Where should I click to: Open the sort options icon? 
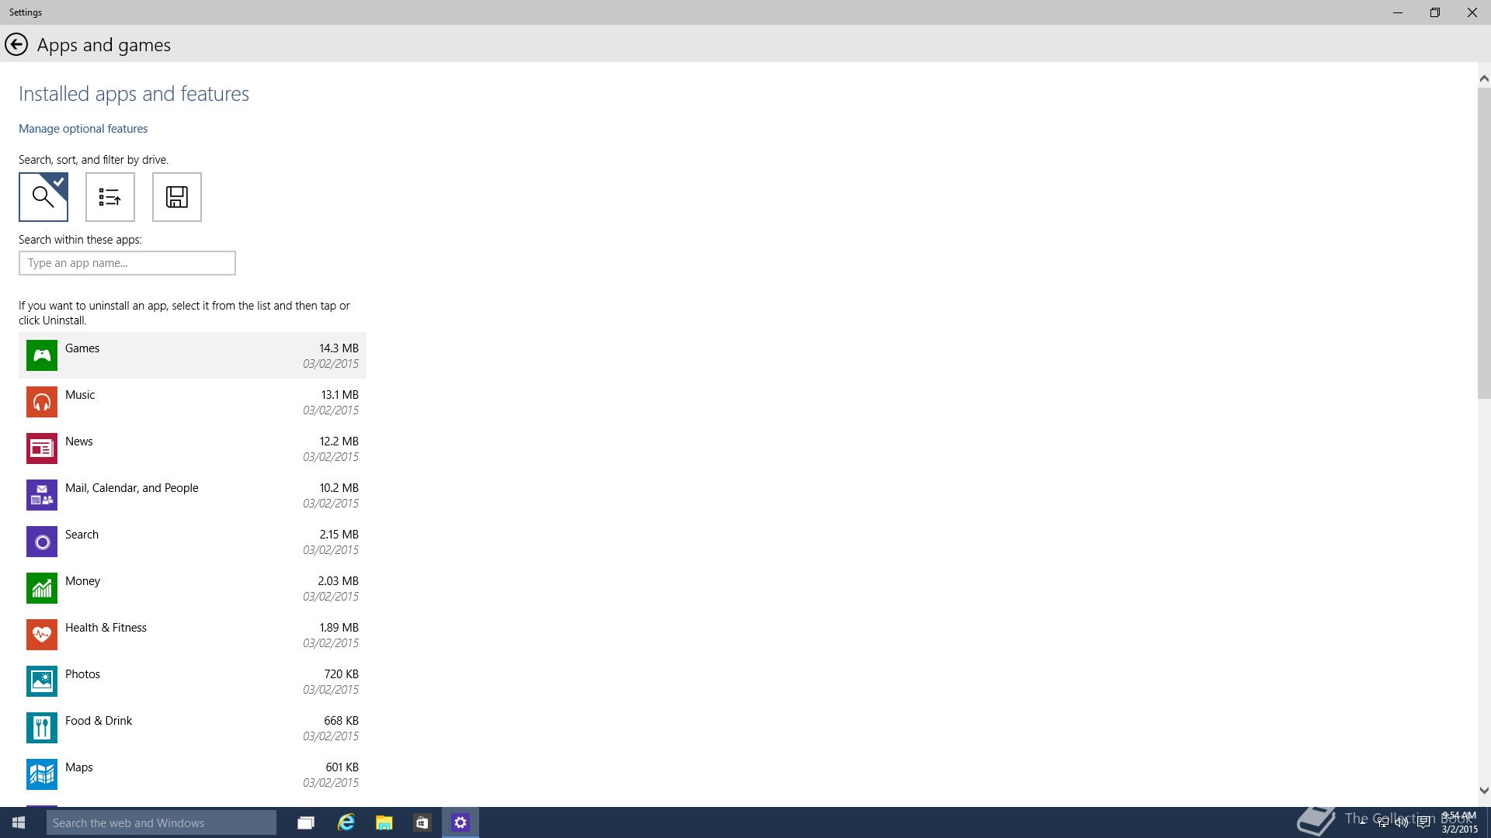click(110, 197)
